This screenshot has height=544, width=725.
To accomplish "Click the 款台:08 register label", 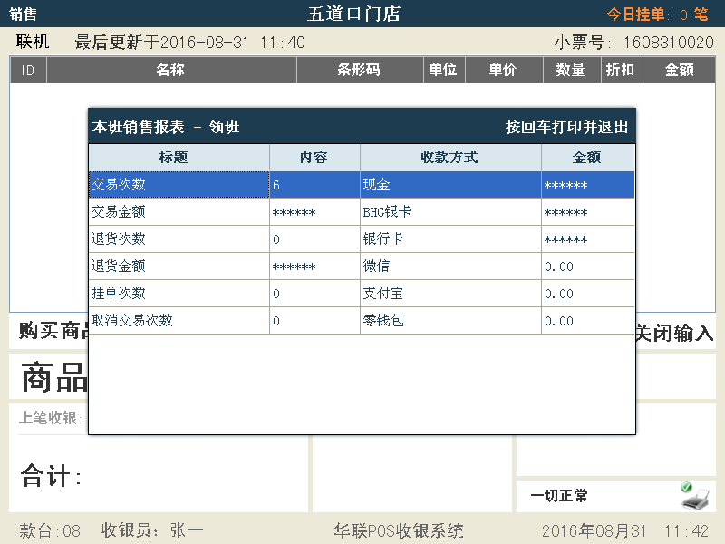I will (50, 530).
